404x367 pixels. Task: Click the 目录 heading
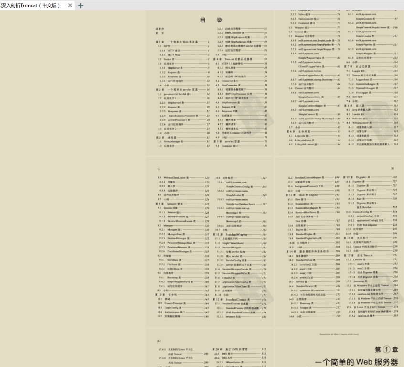tap(211, 20)
